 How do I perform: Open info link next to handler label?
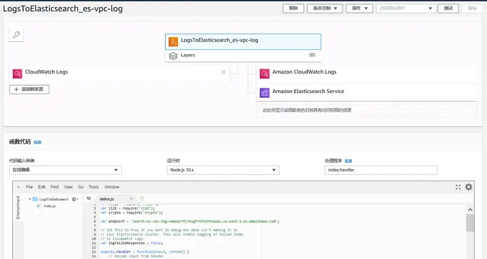point(348,161)
